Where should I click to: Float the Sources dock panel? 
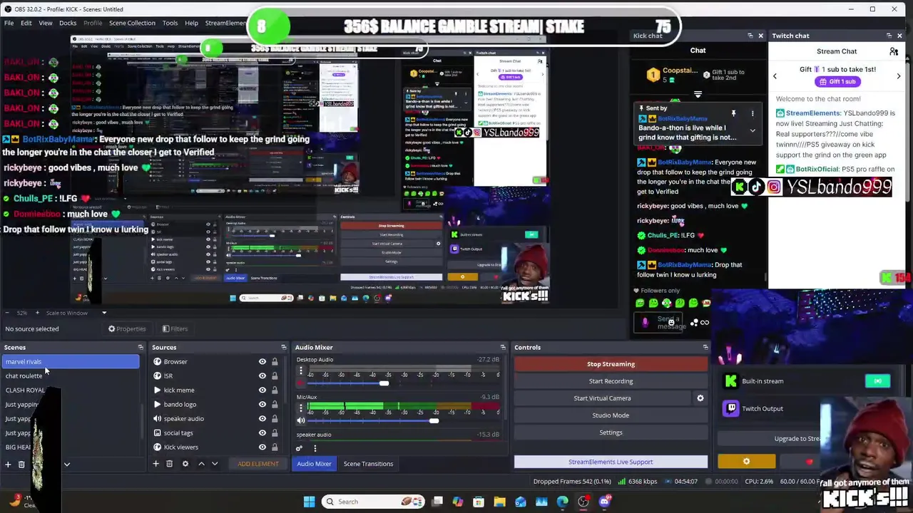click(283, 348)
